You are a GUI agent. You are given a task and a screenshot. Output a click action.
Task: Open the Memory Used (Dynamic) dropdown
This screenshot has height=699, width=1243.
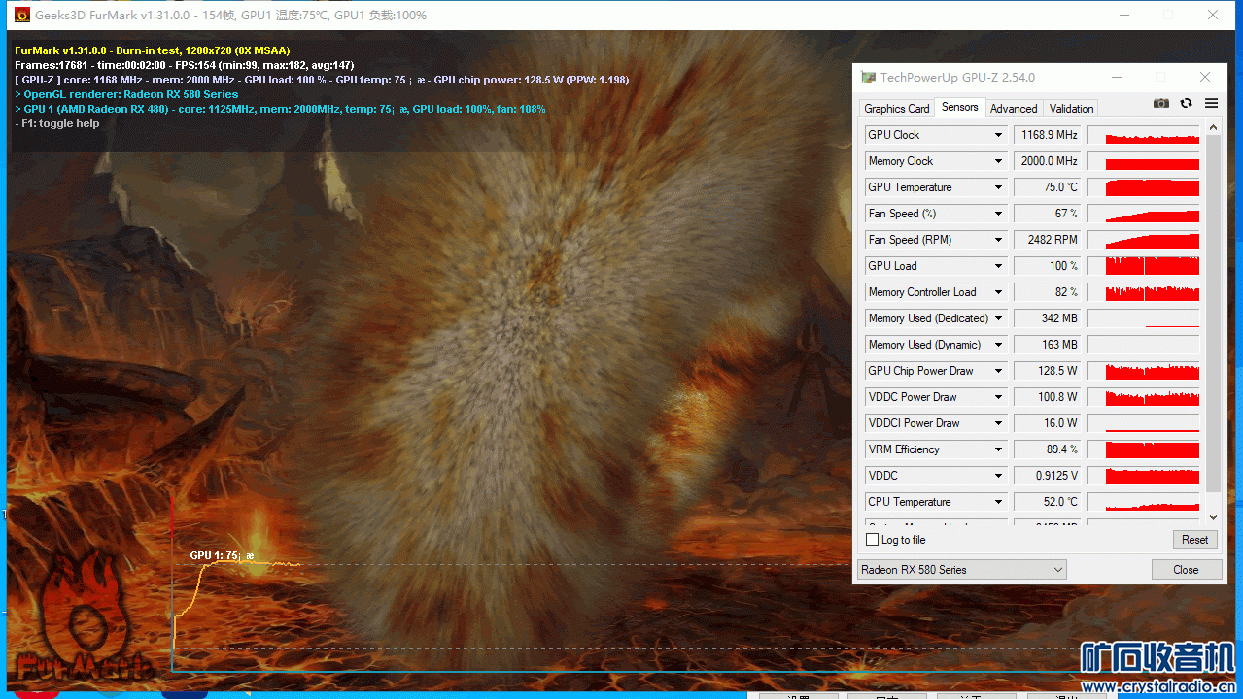pyautogui.click(x=998, y=345)
